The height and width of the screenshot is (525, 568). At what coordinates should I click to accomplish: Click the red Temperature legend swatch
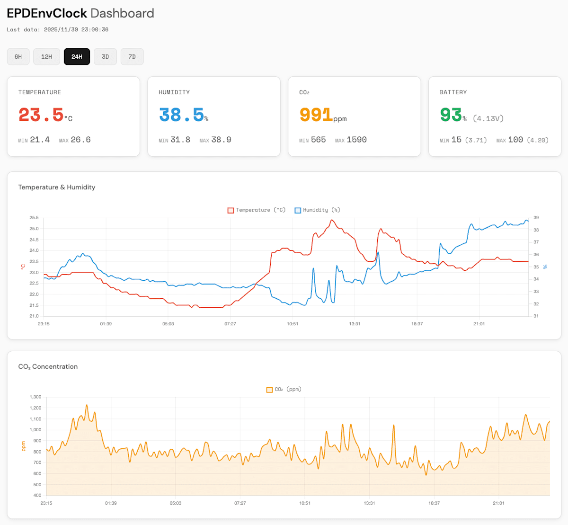tap(230, 210)
